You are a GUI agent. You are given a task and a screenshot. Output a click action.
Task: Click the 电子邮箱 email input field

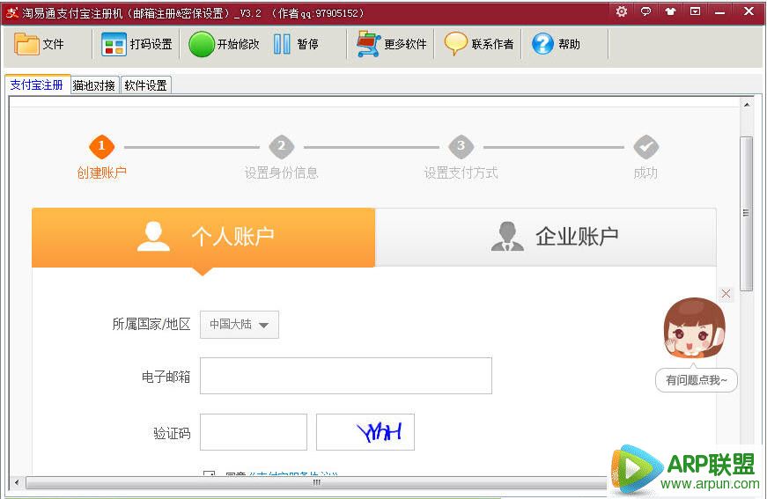(x=346, y=376)
